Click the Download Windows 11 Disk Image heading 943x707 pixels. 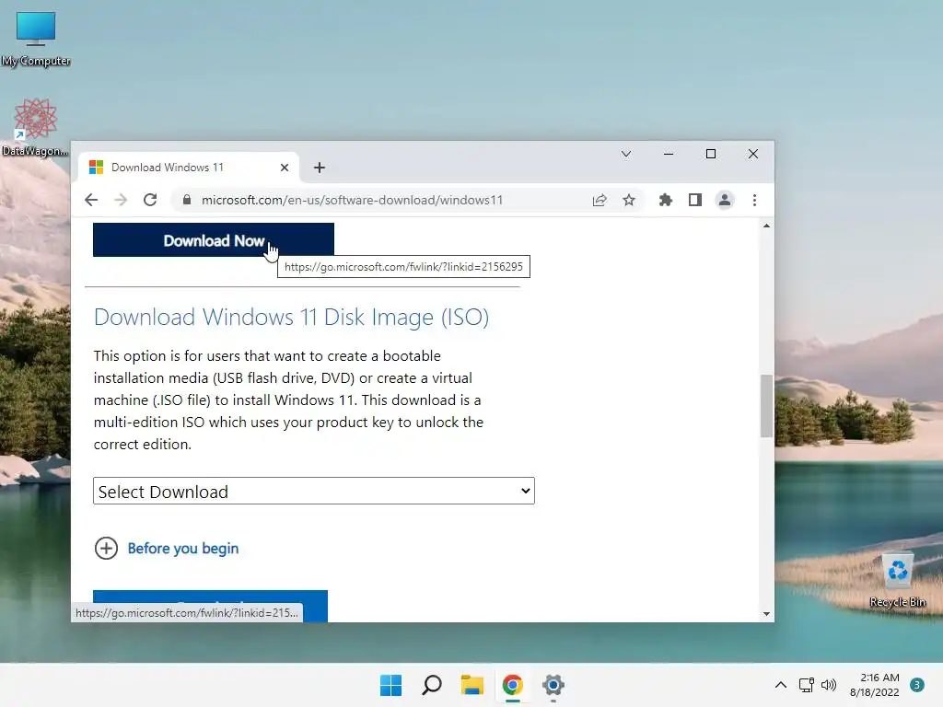(x=291, y=317)
